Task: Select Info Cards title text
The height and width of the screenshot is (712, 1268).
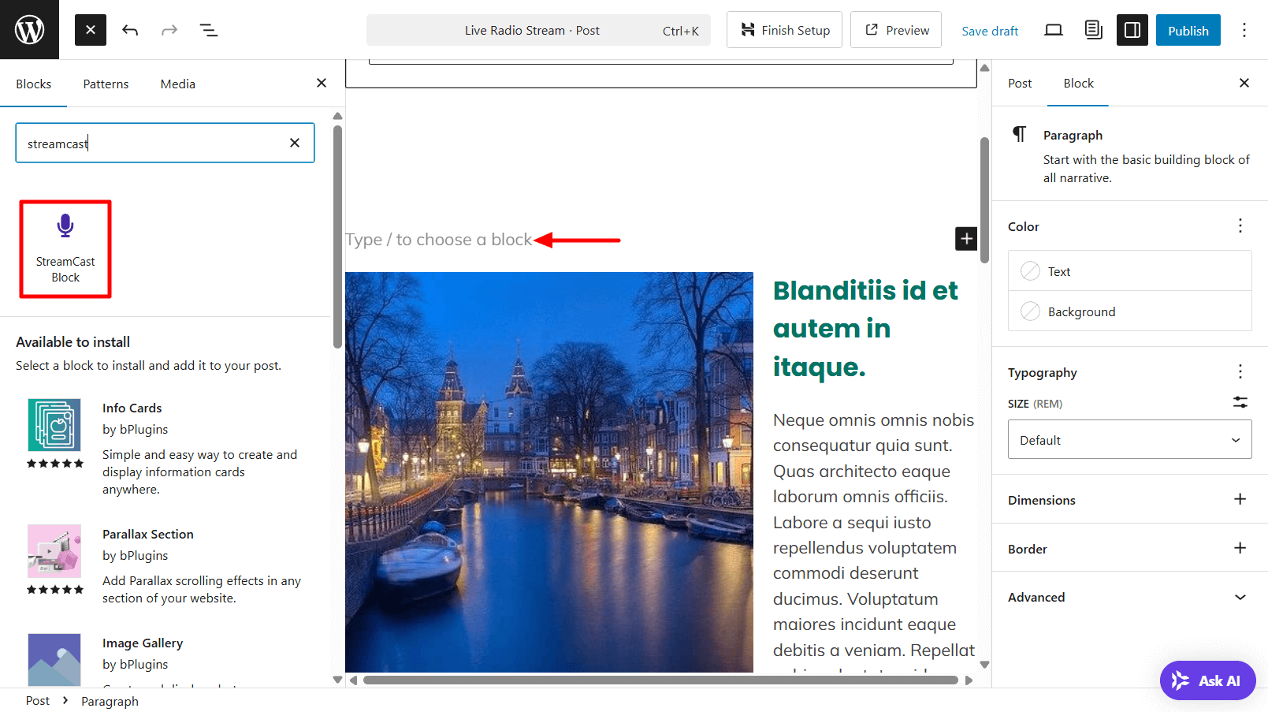Action: (132, 408)
